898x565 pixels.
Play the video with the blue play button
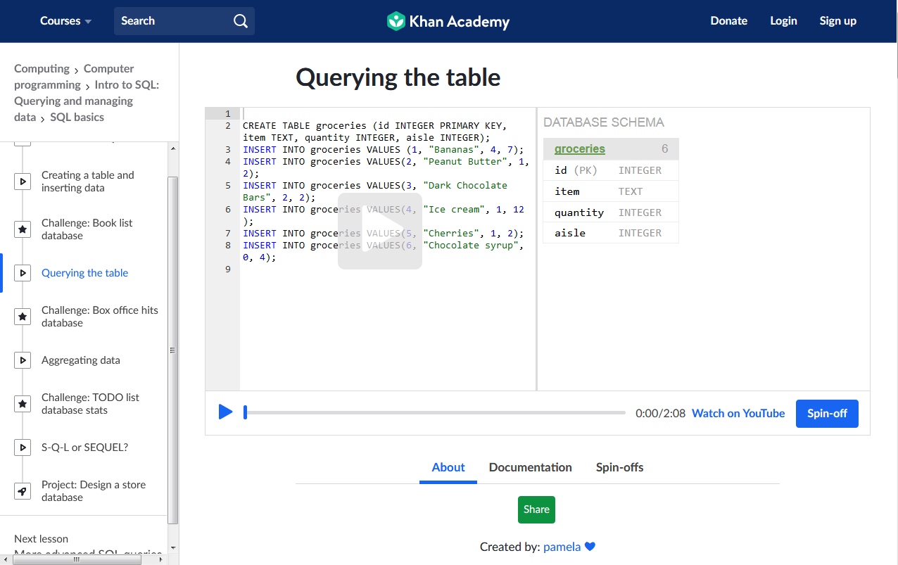225,412
